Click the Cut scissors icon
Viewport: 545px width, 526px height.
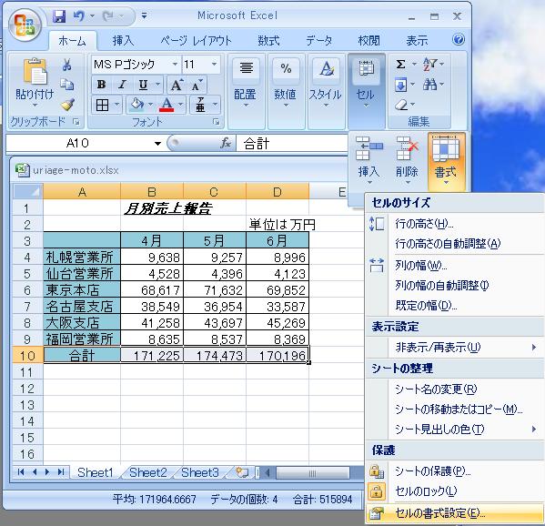(66, 65)
